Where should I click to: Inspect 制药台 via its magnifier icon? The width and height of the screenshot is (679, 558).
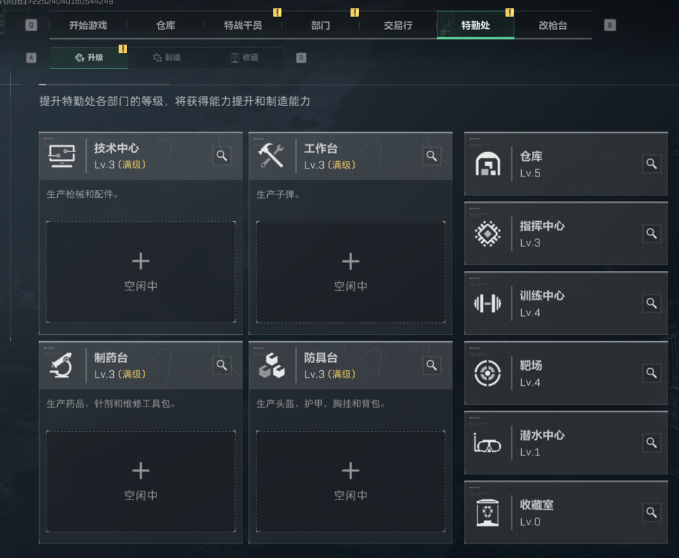click(x=222, y=365)
